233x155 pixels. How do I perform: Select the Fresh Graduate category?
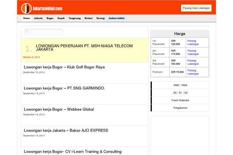(x=180, y=100)
